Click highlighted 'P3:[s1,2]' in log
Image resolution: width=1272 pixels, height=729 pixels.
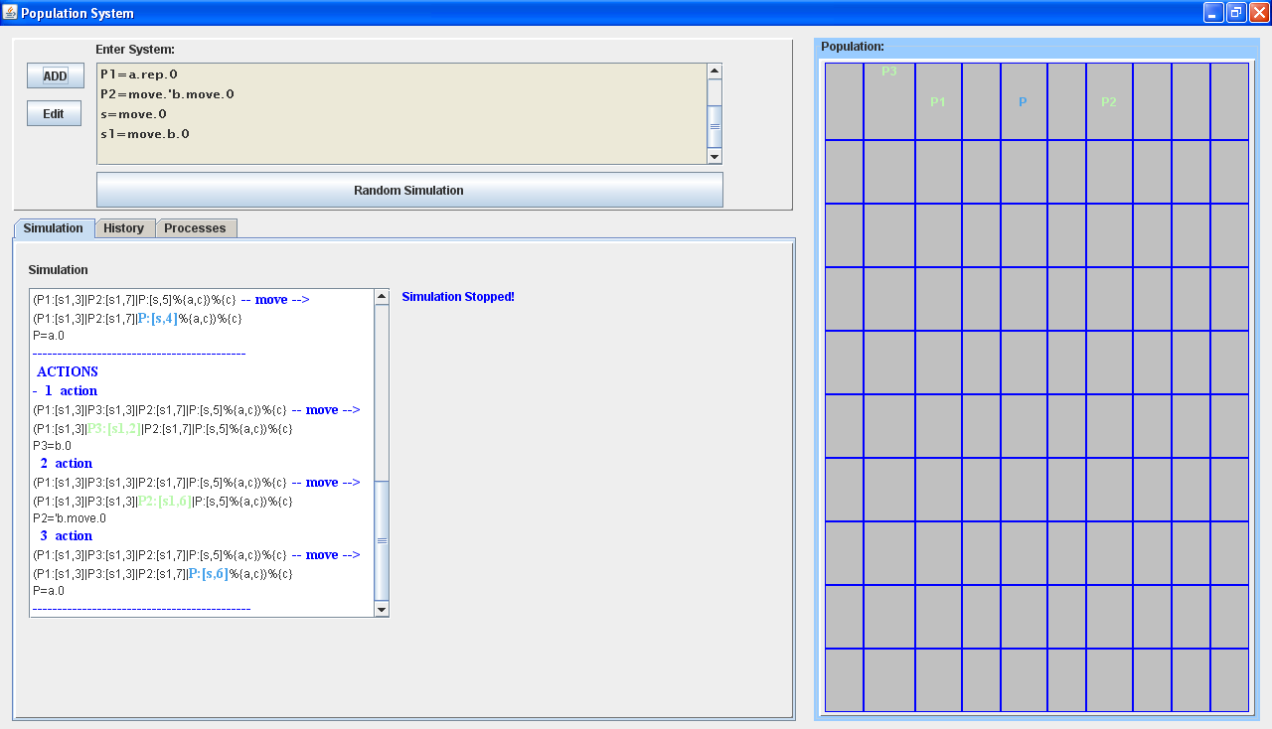114,428
